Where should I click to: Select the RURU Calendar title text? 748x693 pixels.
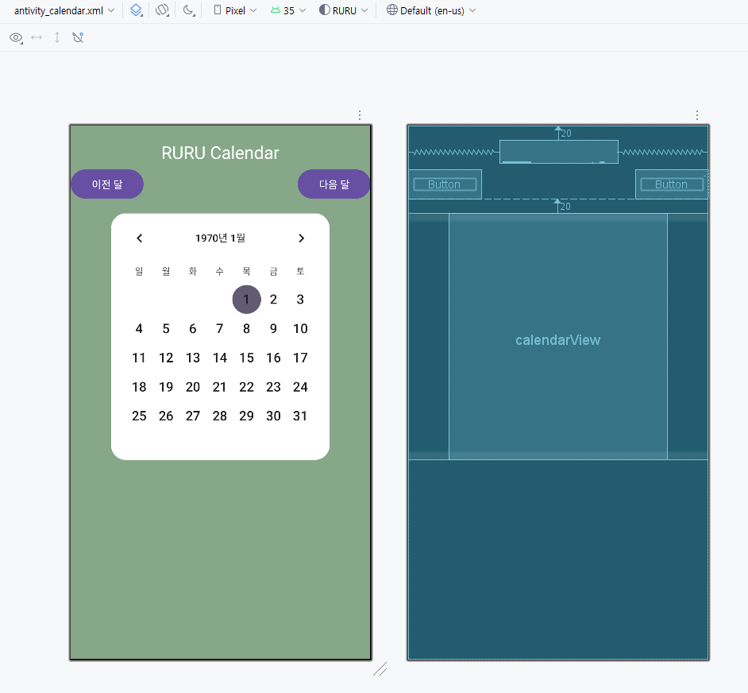pos(220,153)
